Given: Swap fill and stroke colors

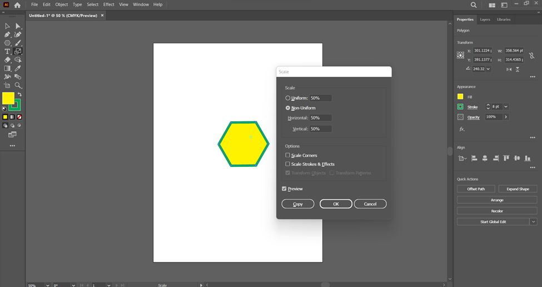Looking at the screenshot, I should [19, 95].
